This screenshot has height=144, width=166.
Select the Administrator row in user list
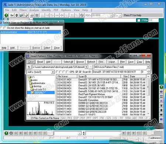pos(31,32)
